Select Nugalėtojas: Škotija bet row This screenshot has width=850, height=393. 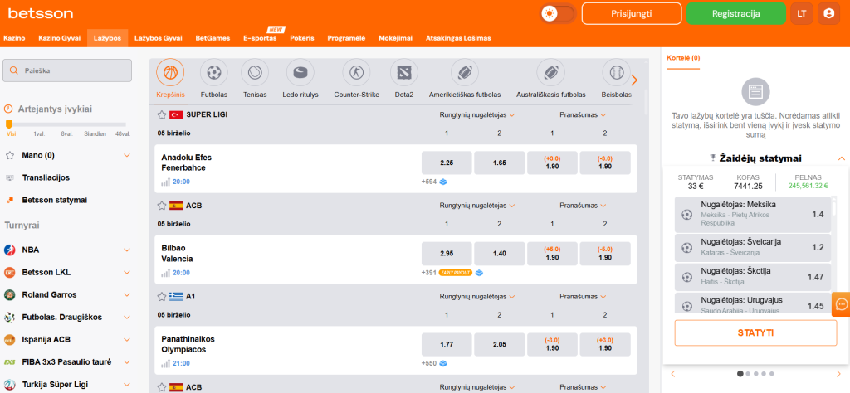pyautogui.click(x=753, y=277)
